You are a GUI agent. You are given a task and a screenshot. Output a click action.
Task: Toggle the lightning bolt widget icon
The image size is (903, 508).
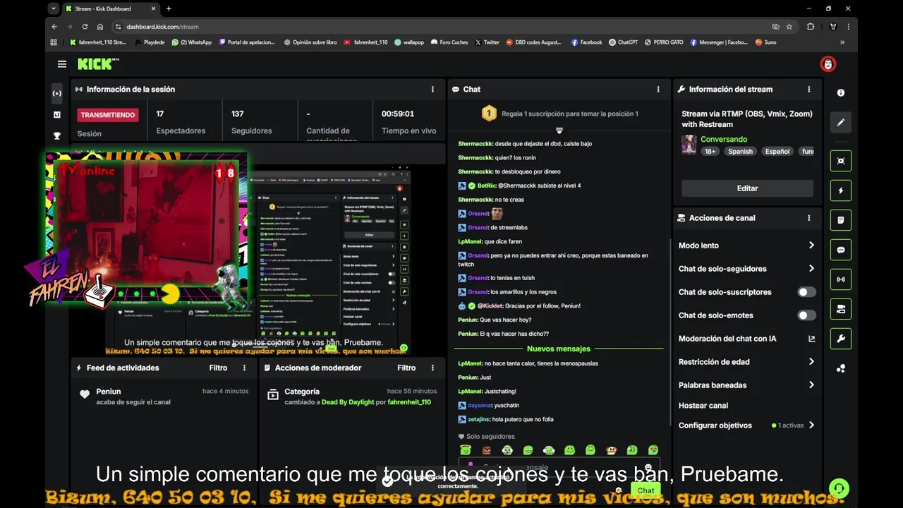click(840, 190)
